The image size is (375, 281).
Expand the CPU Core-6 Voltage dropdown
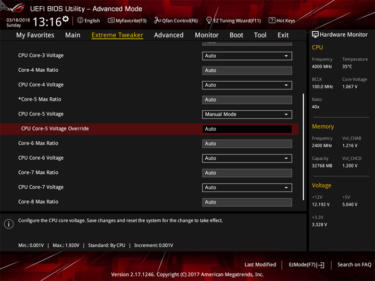coord(247,158)
